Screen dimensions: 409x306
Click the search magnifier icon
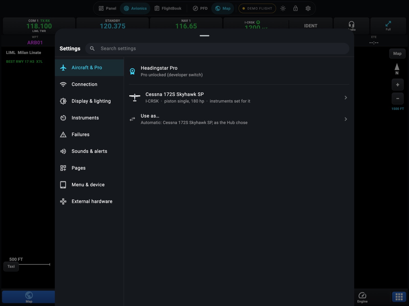(92, 48)
